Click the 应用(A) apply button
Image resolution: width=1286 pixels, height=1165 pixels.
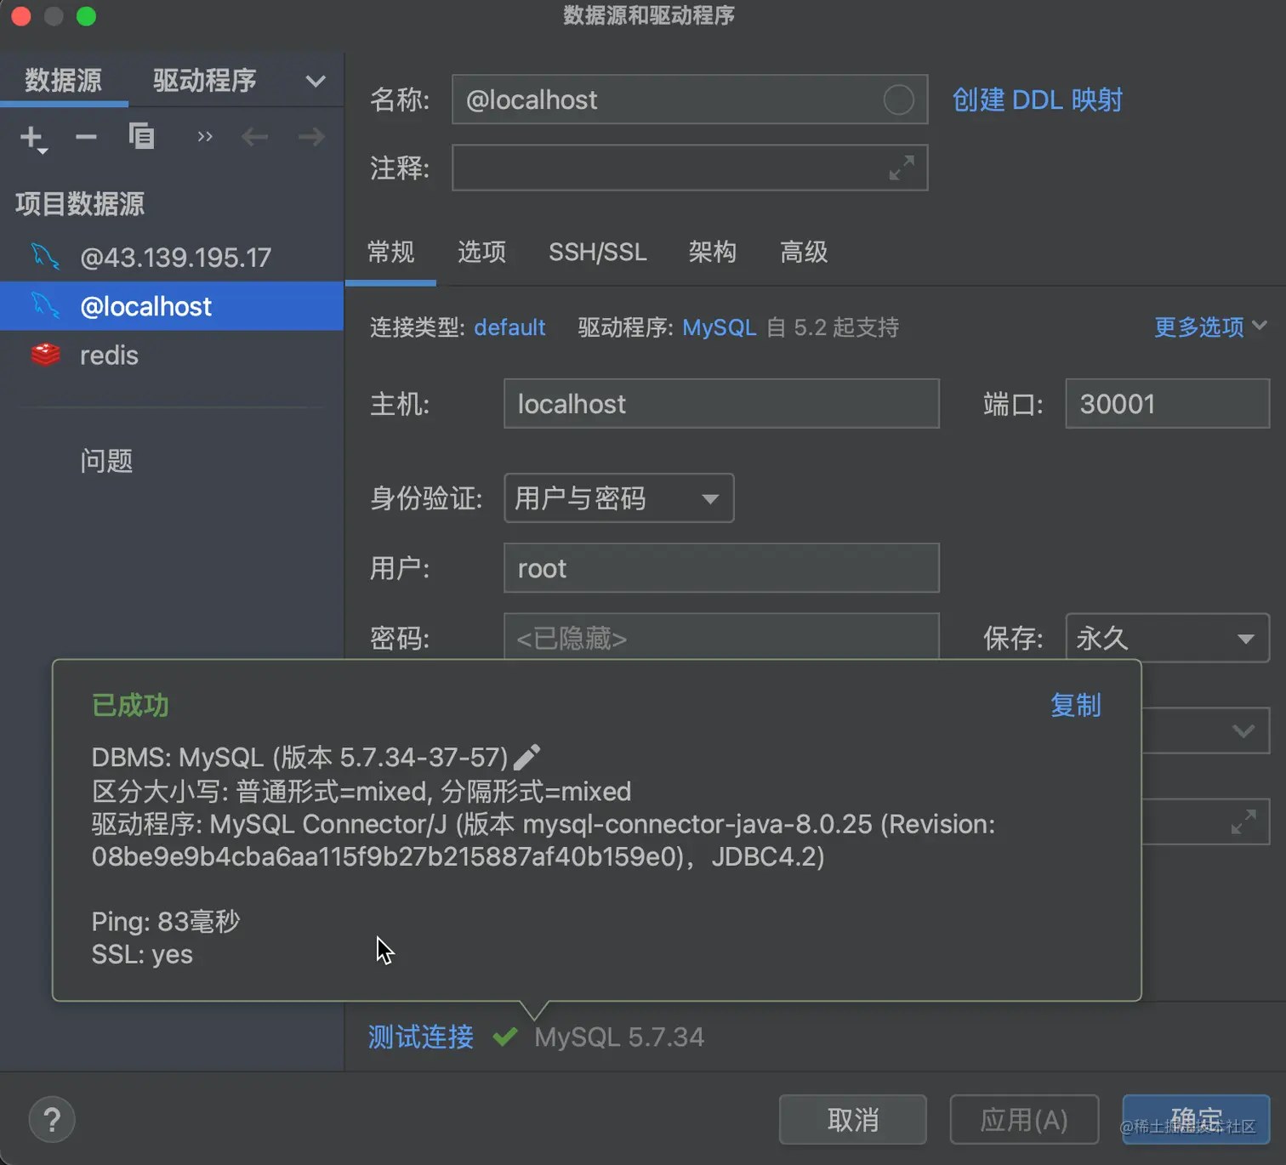pyautogui.click(x=1024, y=1119)
